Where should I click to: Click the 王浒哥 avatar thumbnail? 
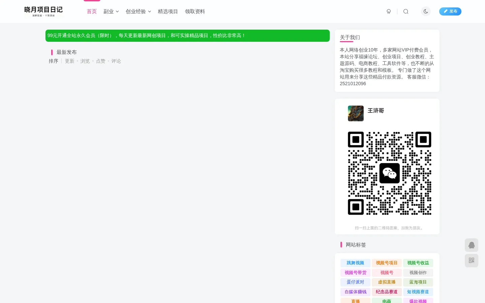pyautogui.click(x=356, y=113)
